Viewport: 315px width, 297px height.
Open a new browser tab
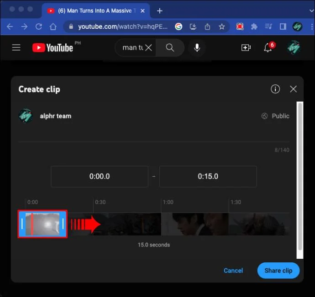[160, 10]
